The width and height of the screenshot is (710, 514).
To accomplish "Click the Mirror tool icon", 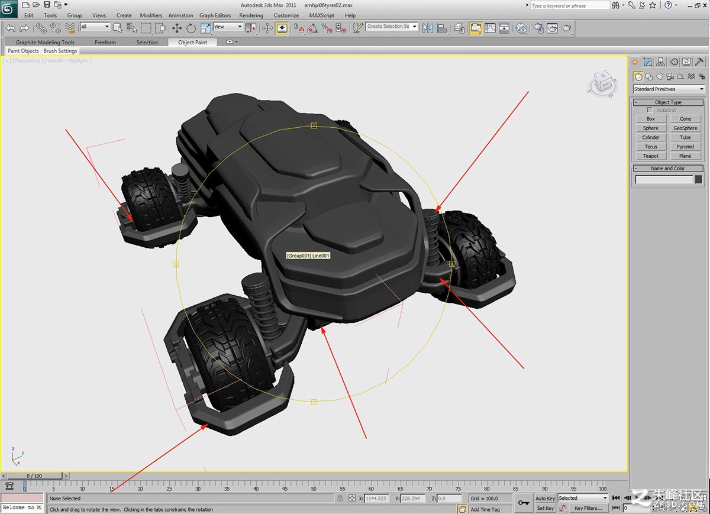I will click(x=428, y=28).
